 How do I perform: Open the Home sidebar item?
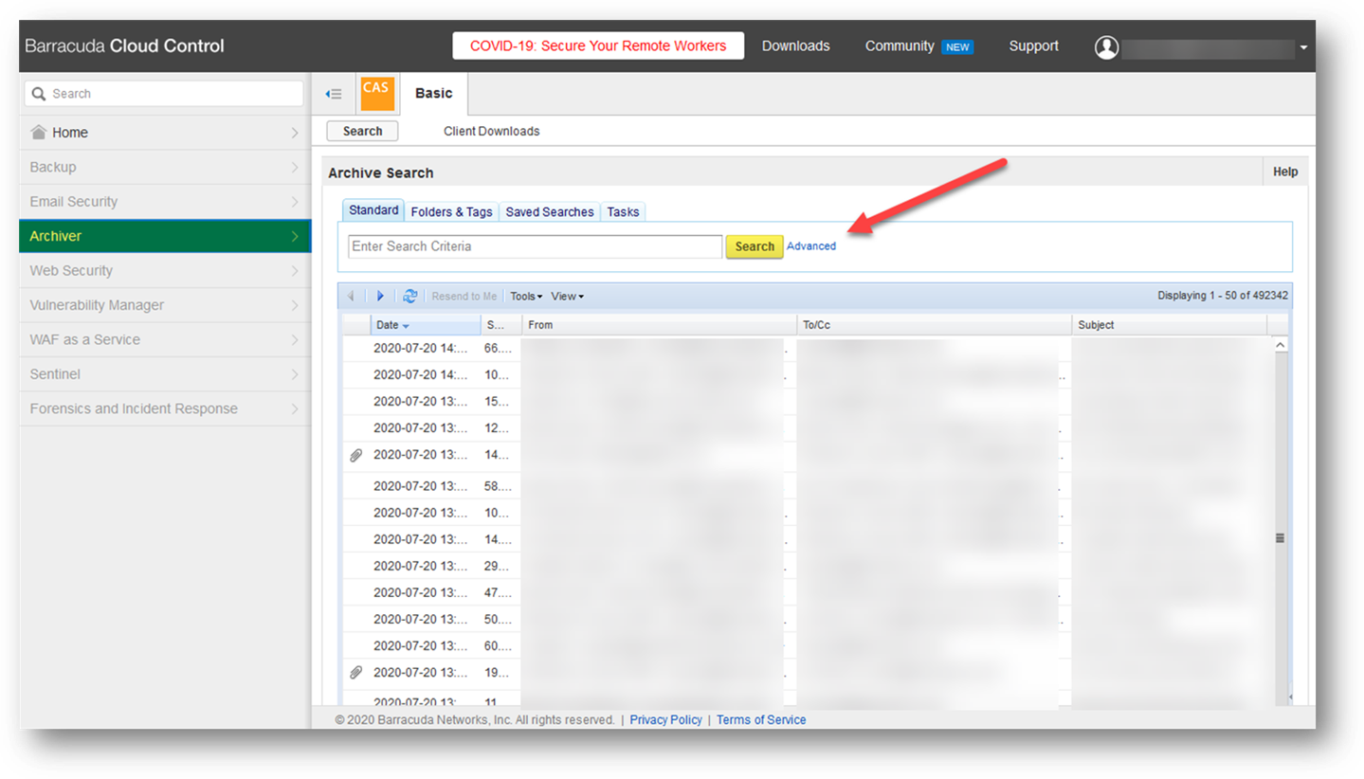[x=165, y=133]
